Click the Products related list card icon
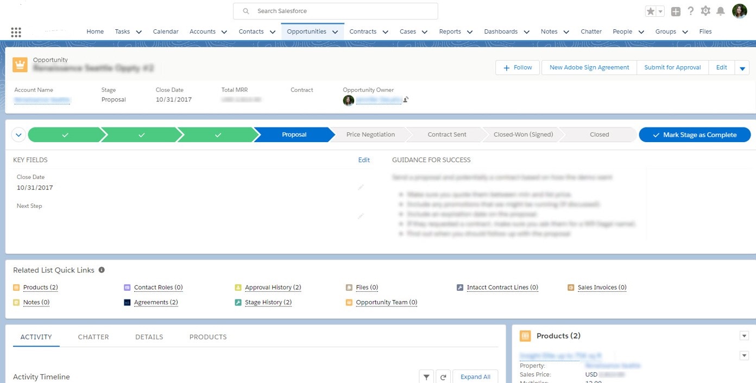Image resolution: width=756 pixels, height=383 pixels. [525, 336]
